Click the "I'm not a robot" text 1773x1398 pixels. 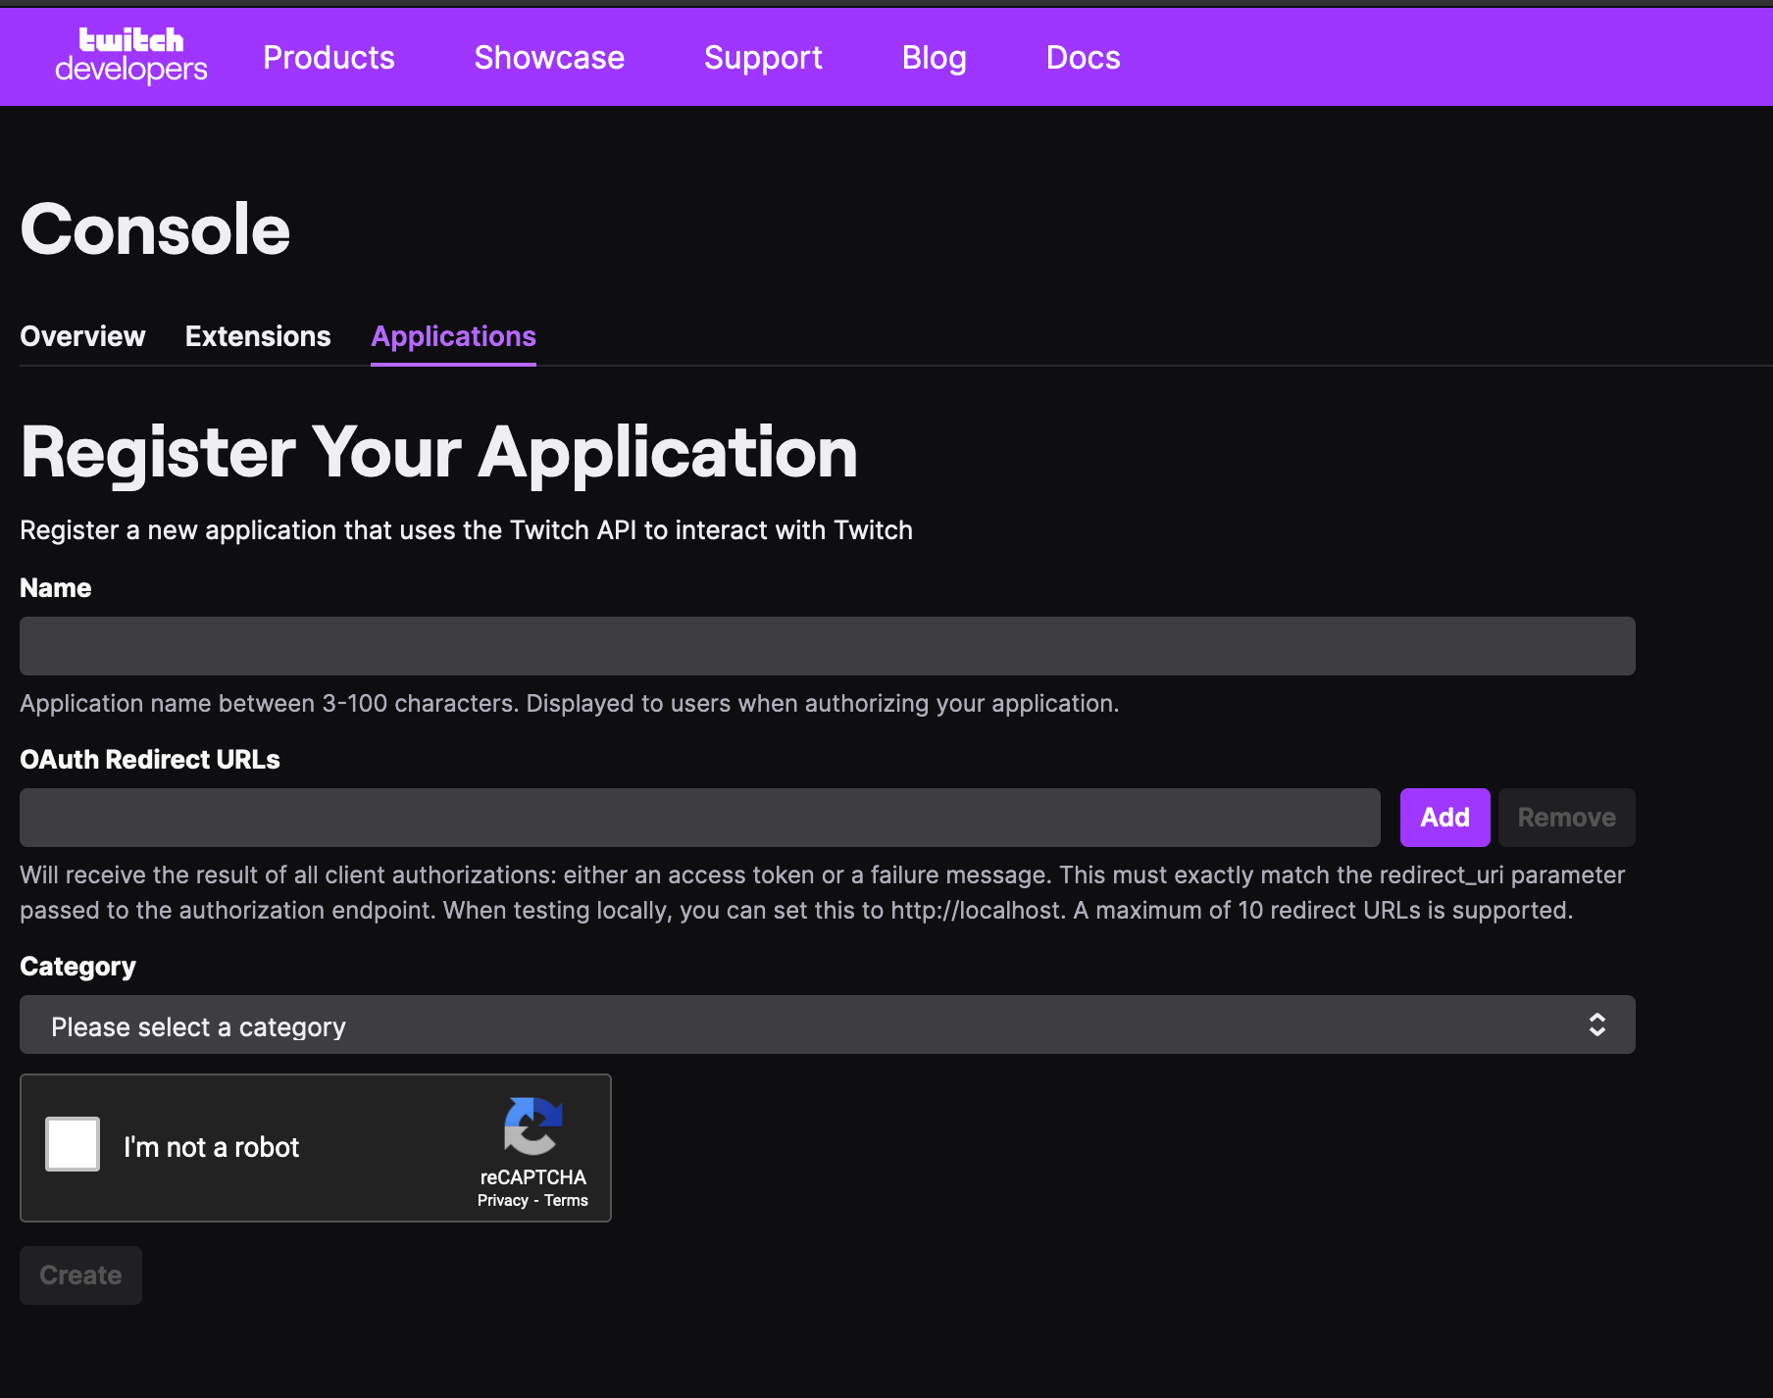tap(211, 1147)
